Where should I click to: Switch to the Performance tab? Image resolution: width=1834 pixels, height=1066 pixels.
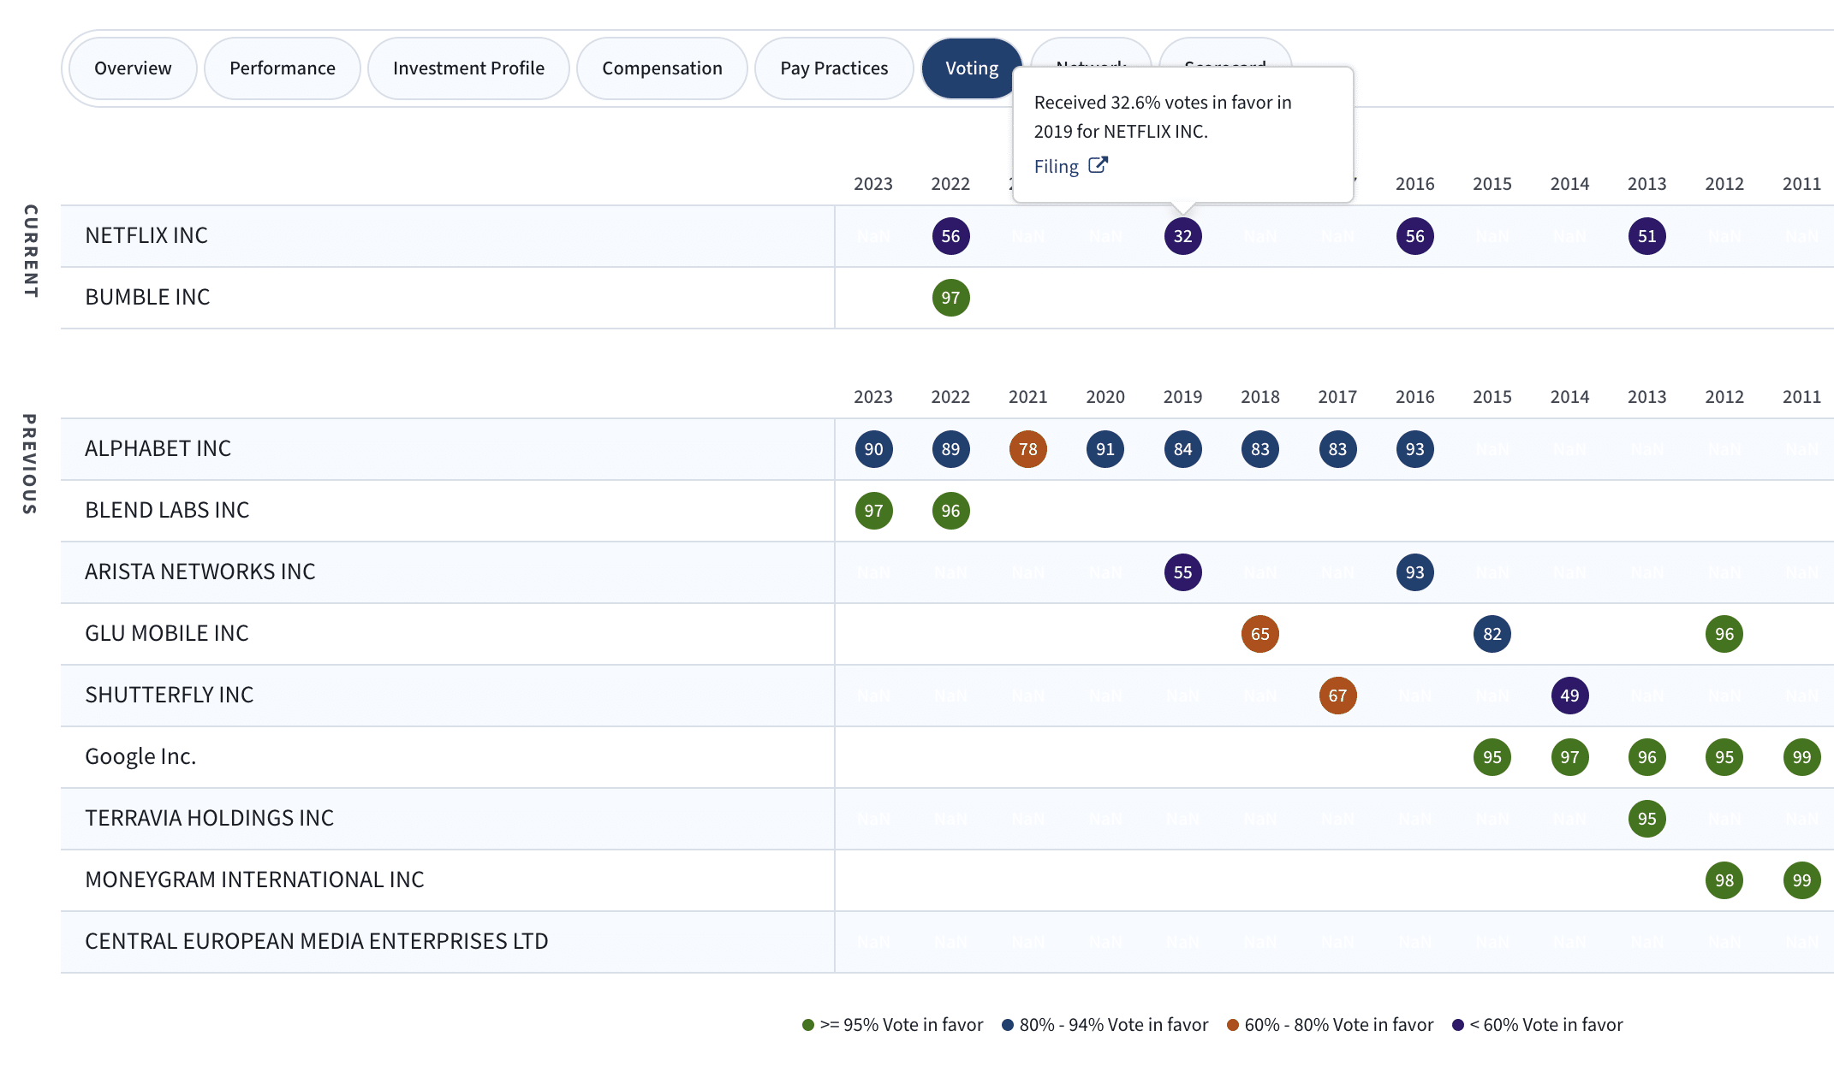pos(283,68)
